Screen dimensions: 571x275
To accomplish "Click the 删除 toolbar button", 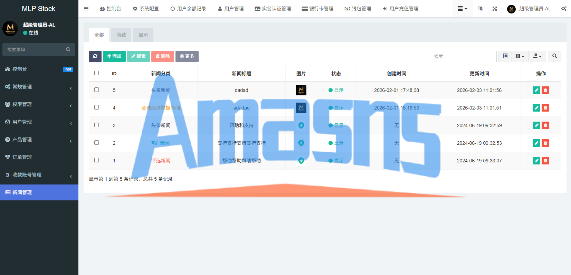I will 163,56.
